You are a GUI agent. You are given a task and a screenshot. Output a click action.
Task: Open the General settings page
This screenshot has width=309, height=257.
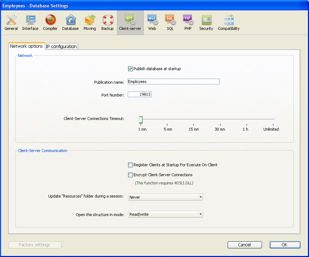tap(11, 23)
